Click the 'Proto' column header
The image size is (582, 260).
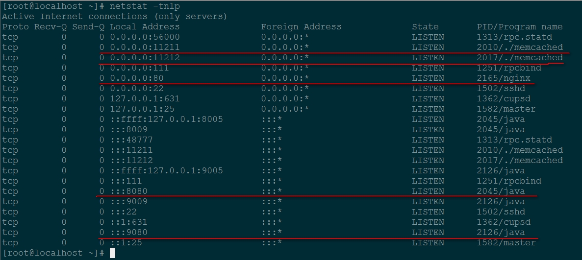(15, 27)
